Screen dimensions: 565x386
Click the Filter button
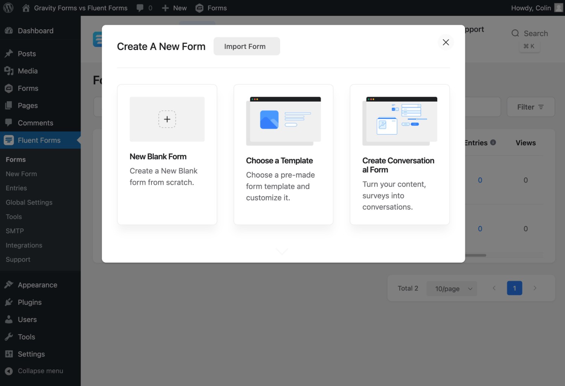coord(531,107)
